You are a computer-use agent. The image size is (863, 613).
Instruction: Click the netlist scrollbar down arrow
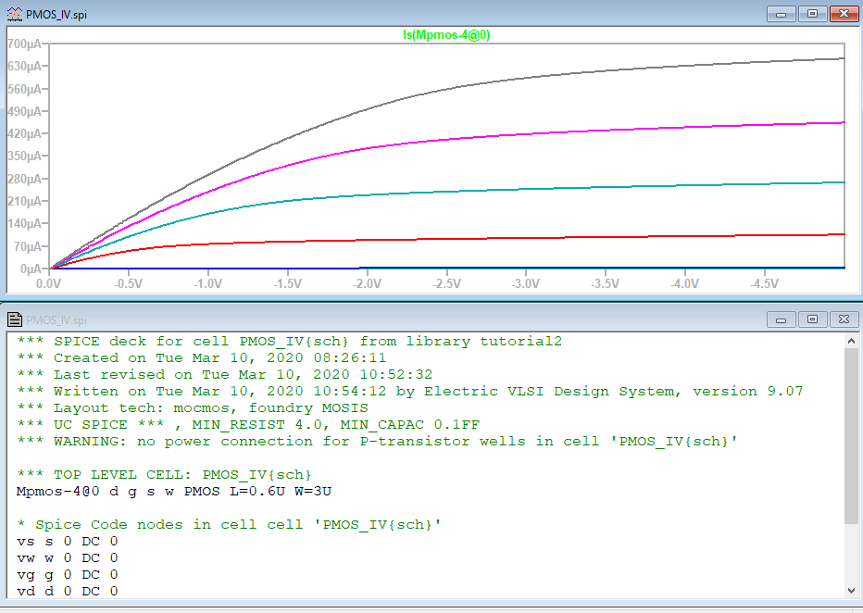[852, 590]
